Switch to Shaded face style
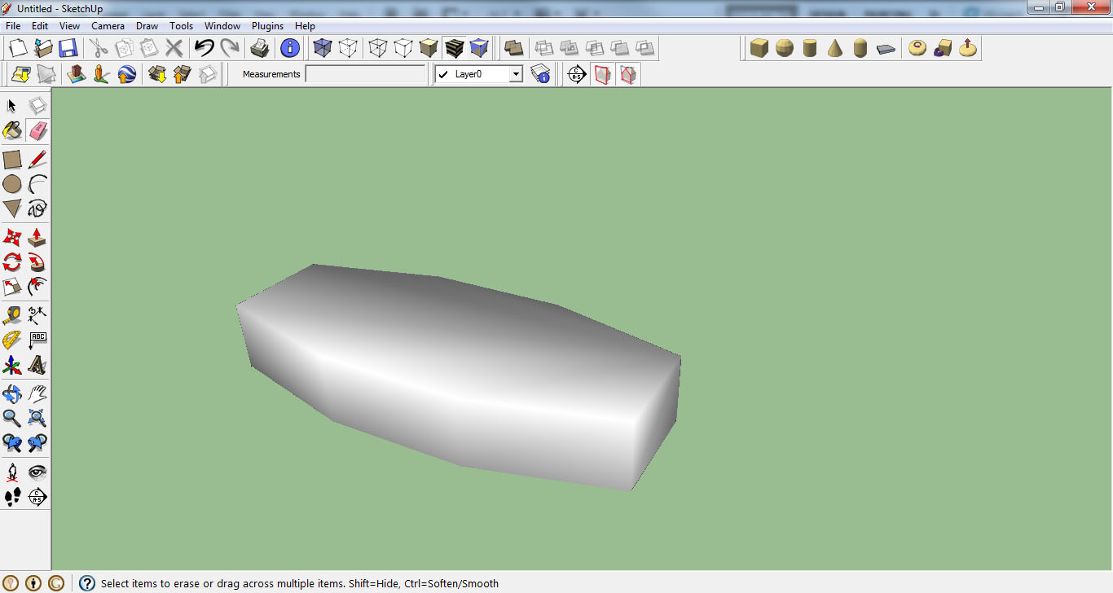This screenshot has width=1113, height=593. point(429,48)
